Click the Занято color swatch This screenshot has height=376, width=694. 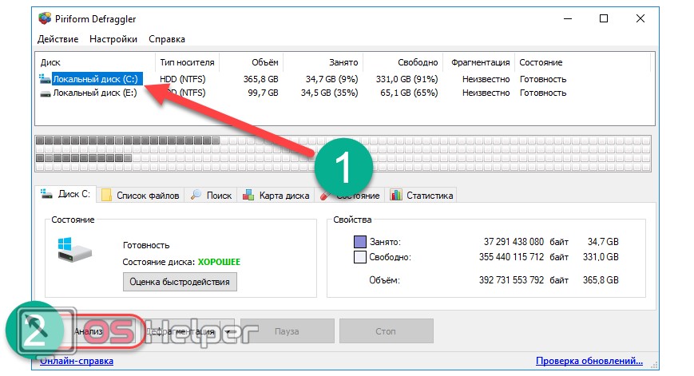[360, 242]
